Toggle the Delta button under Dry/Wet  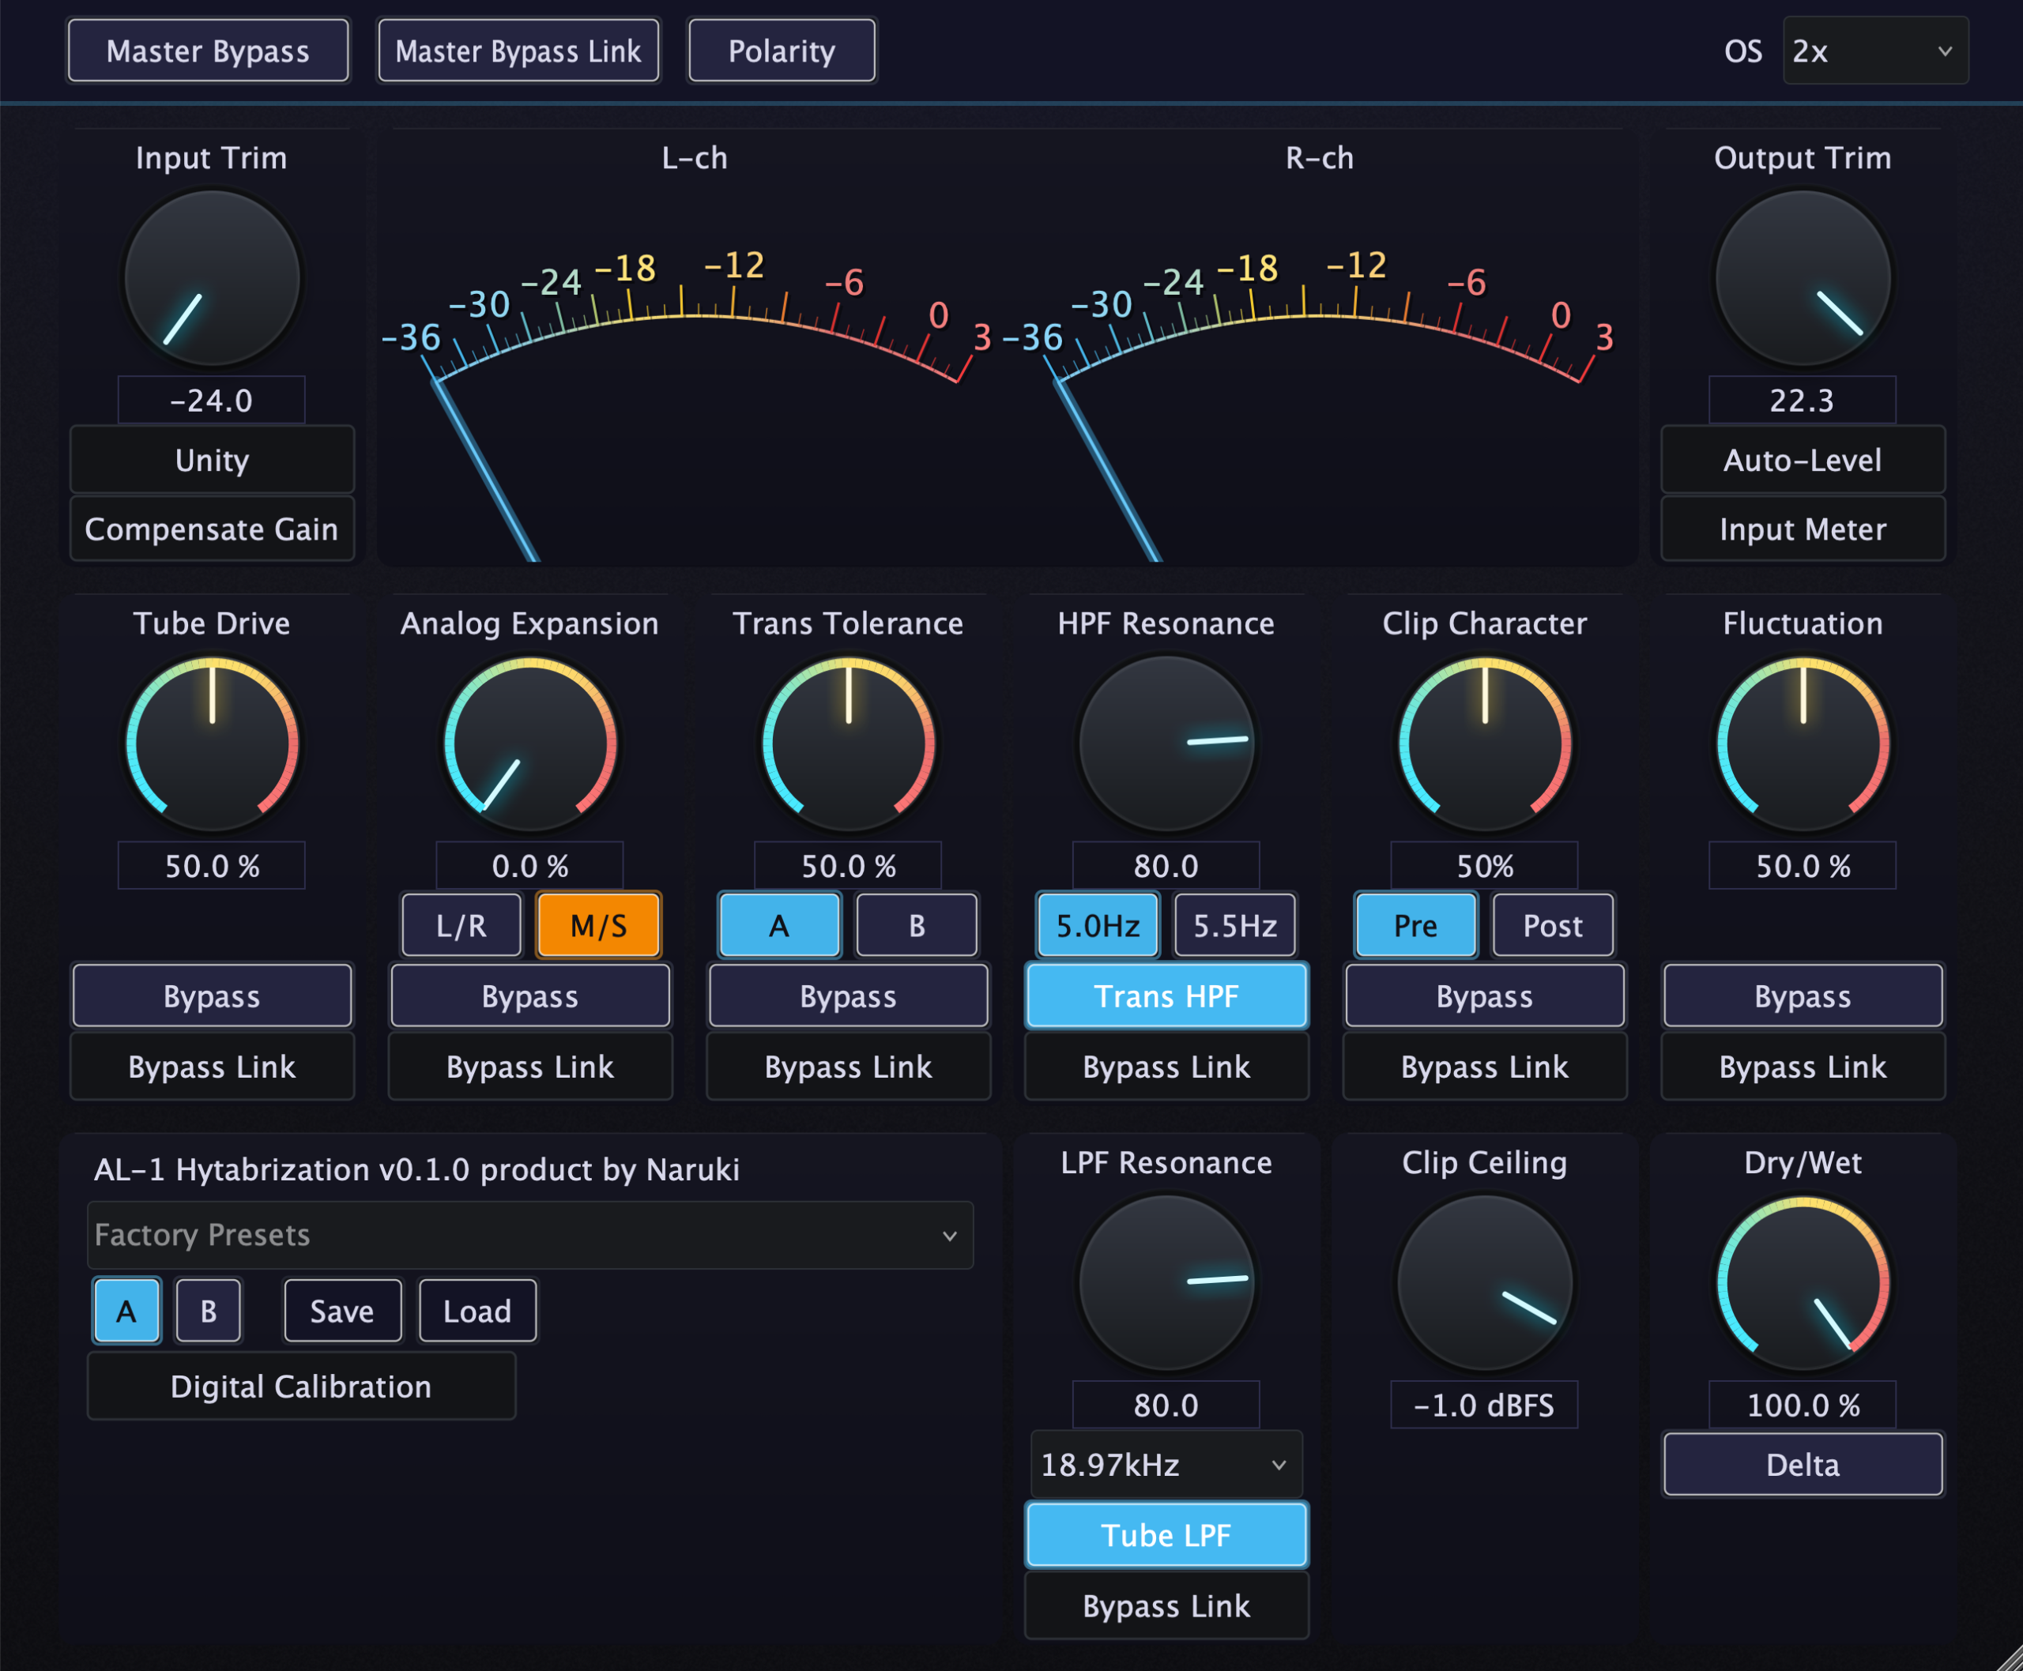1802,1464
